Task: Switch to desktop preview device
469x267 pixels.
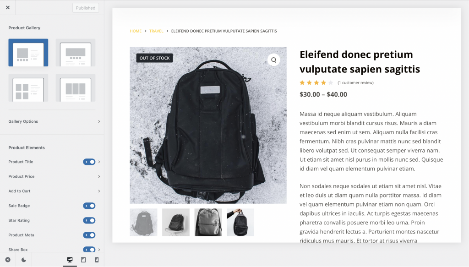Action: (70, 260)
